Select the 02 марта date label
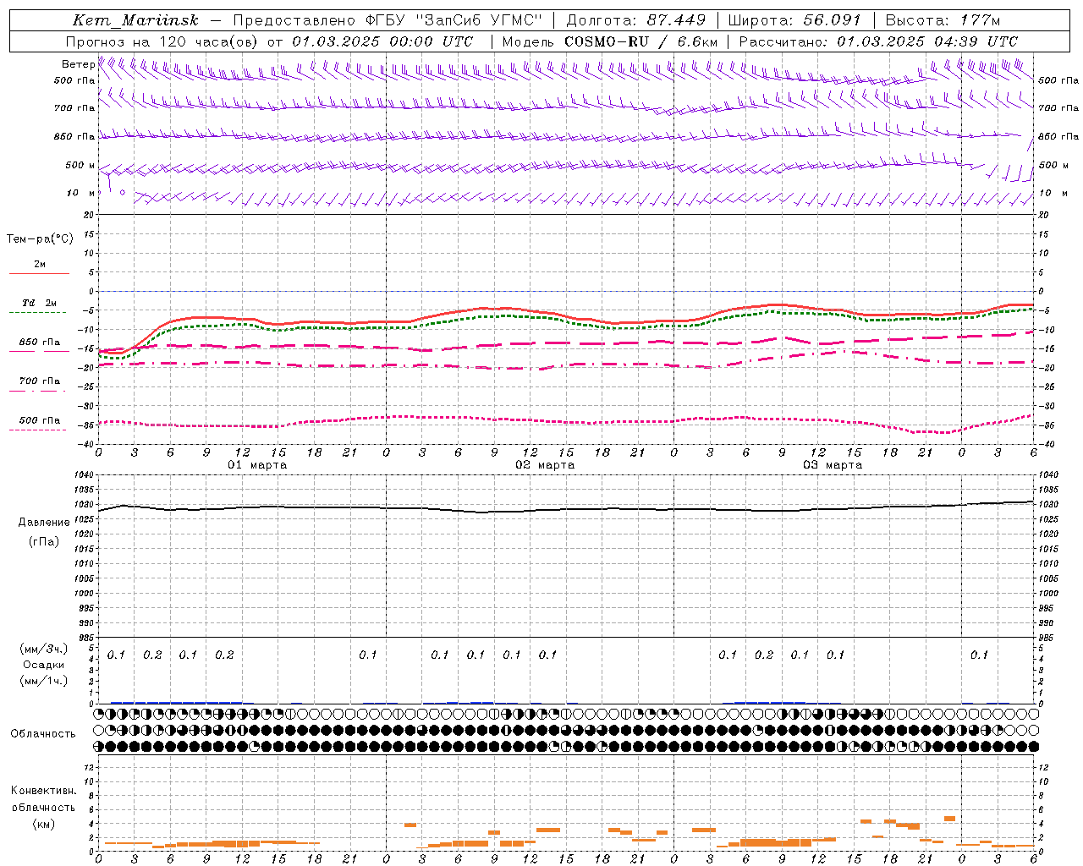Viewport: 1083px width, 866px height. click(x=545, y=465)
